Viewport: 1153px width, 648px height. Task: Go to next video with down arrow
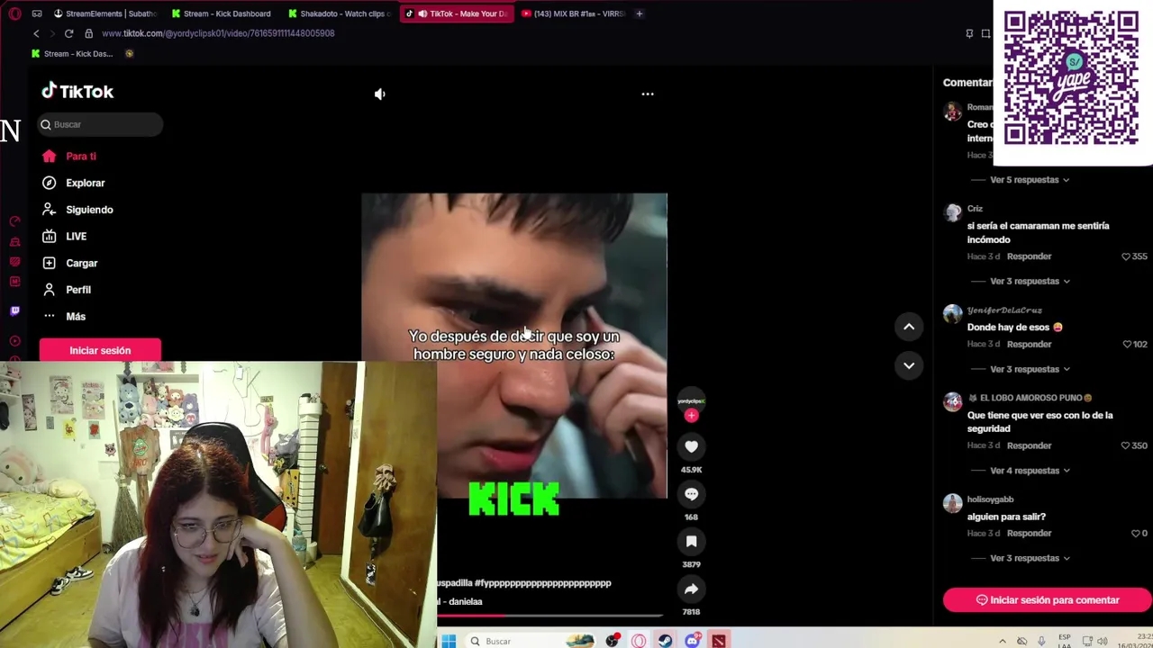(909, 365)
